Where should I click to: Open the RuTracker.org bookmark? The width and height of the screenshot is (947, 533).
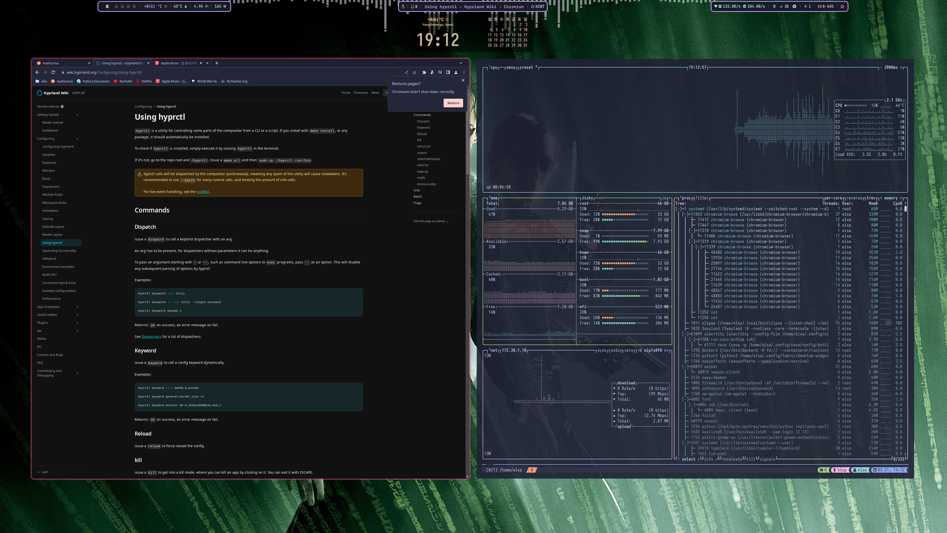coord(234,81)
